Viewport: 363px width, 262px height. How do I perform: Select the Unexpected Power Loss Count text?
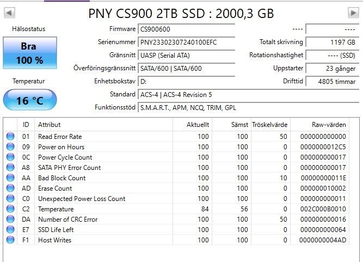pos(82,199)
